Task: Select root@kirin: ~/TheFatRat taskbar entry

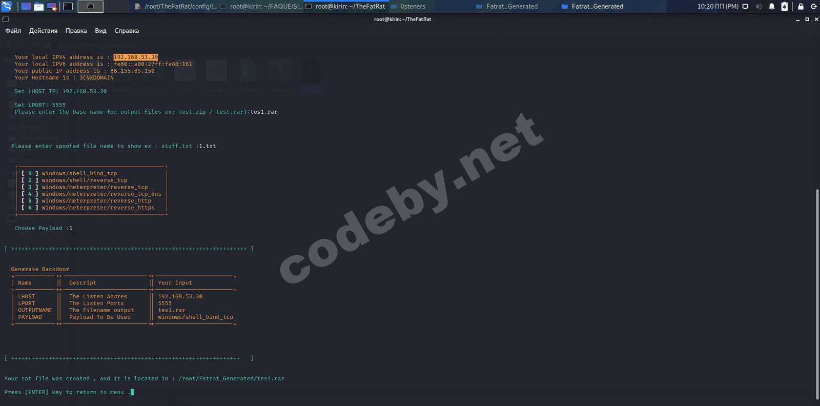Action: [346, 7]
